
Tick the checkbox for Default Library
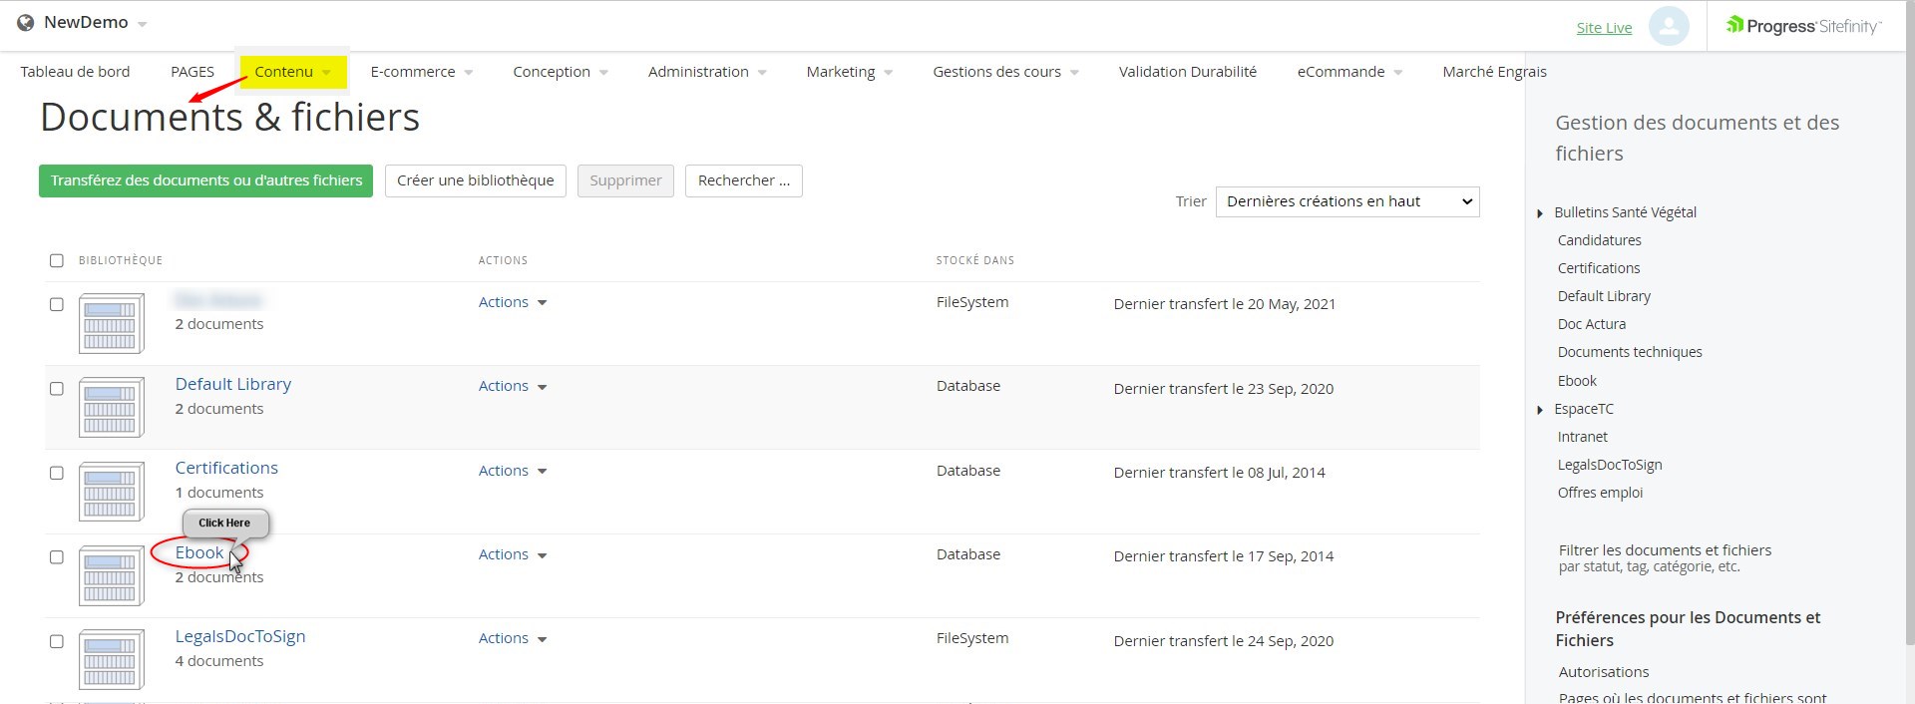point(57,389)
